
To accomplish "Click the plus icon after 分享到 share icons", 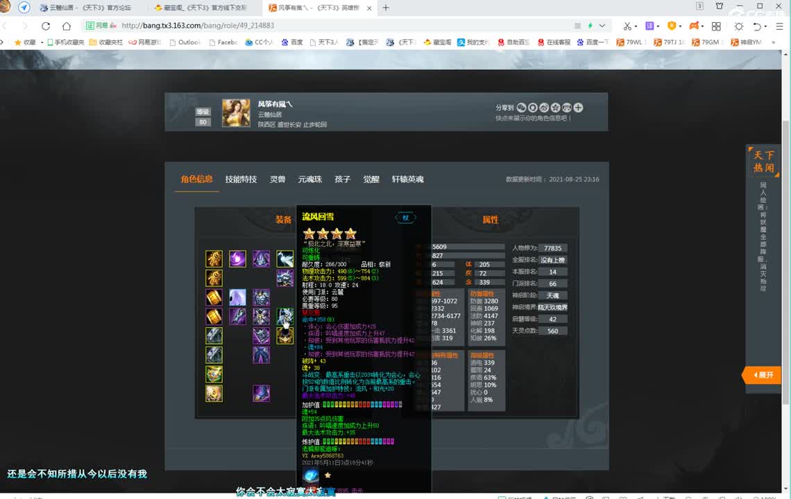I will 578,107.
